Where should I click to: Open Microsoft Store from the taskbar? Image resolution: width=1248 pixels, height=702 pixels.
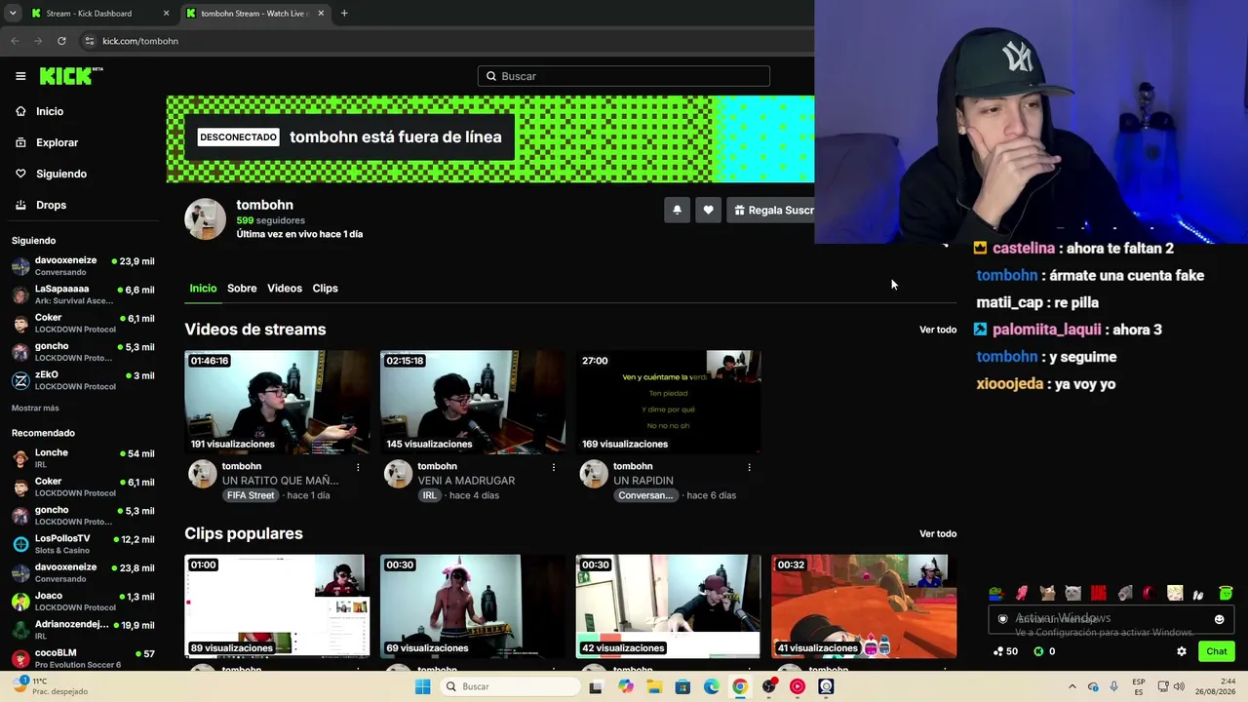point(682,686)
